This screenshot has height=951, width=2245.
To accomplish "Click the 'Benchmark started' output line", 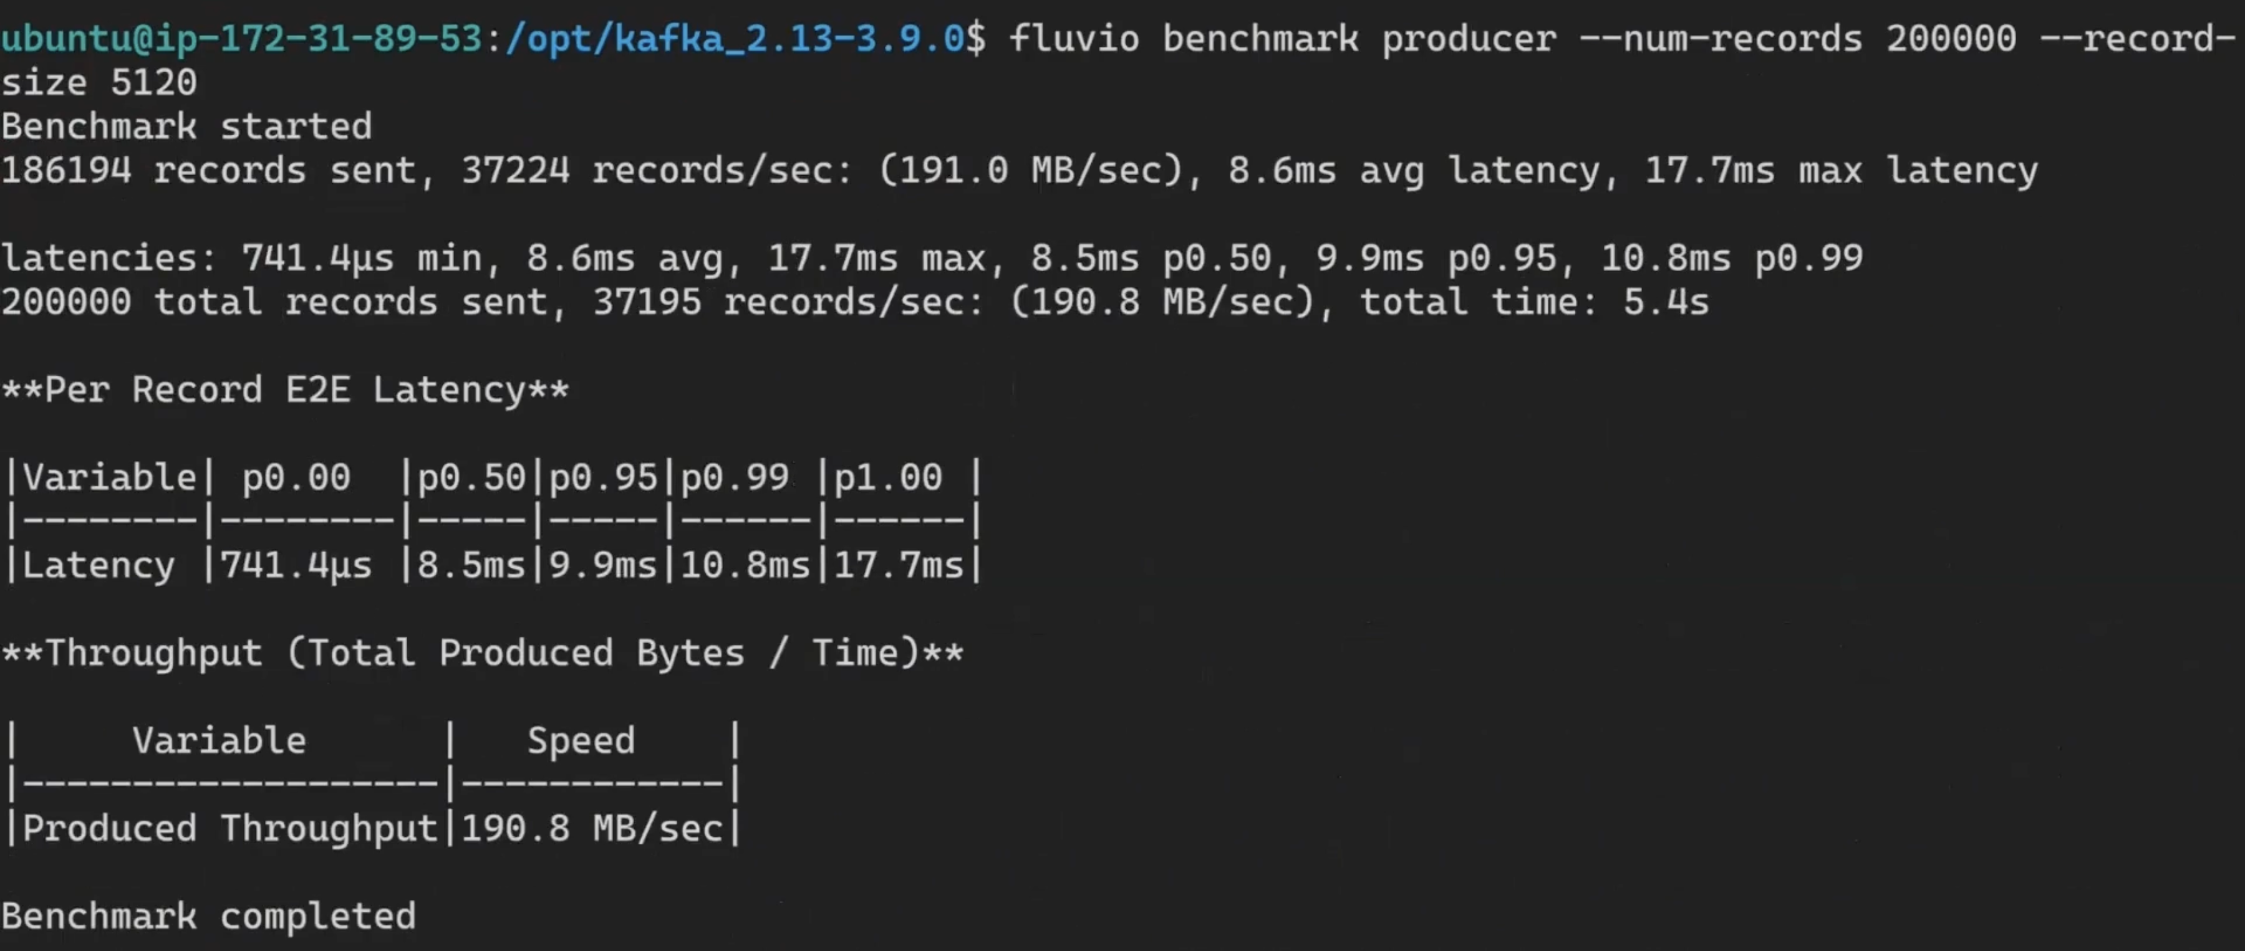I will [186, 127].
